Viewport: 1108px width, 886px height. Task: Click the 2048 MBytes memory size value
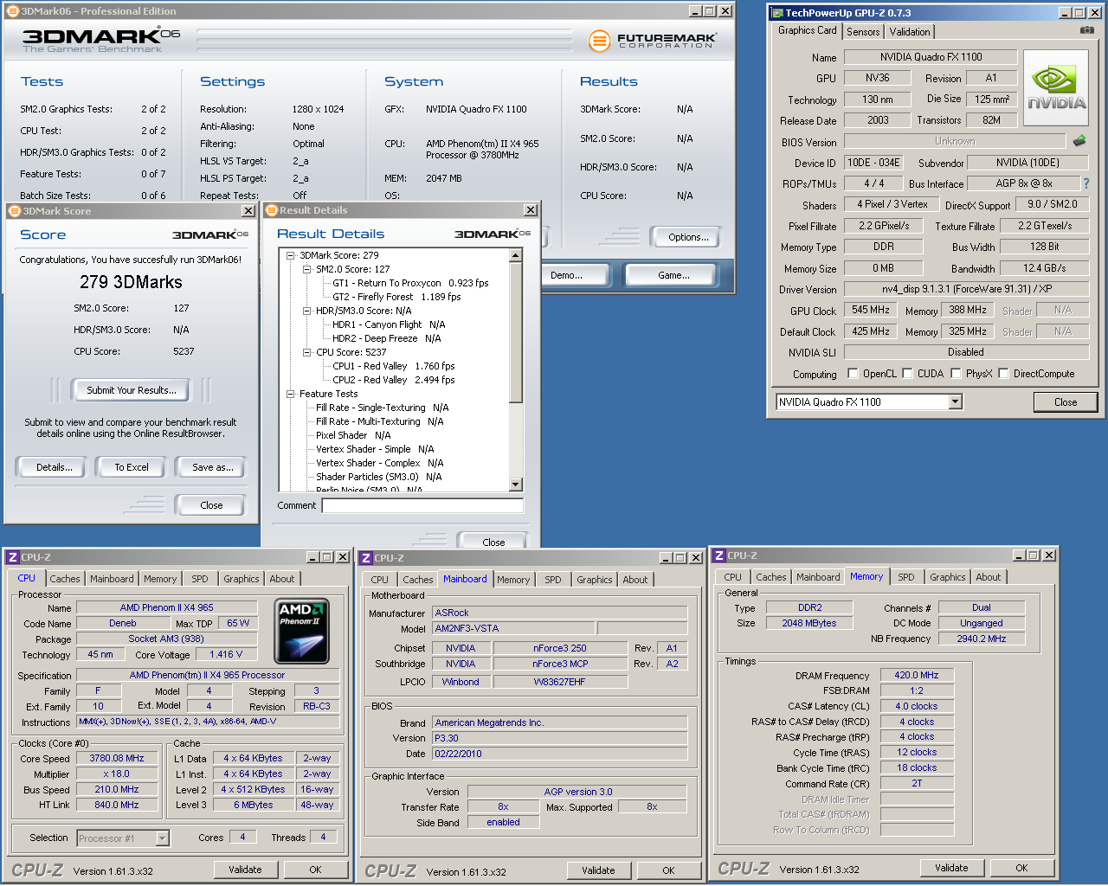click(809, 623)
